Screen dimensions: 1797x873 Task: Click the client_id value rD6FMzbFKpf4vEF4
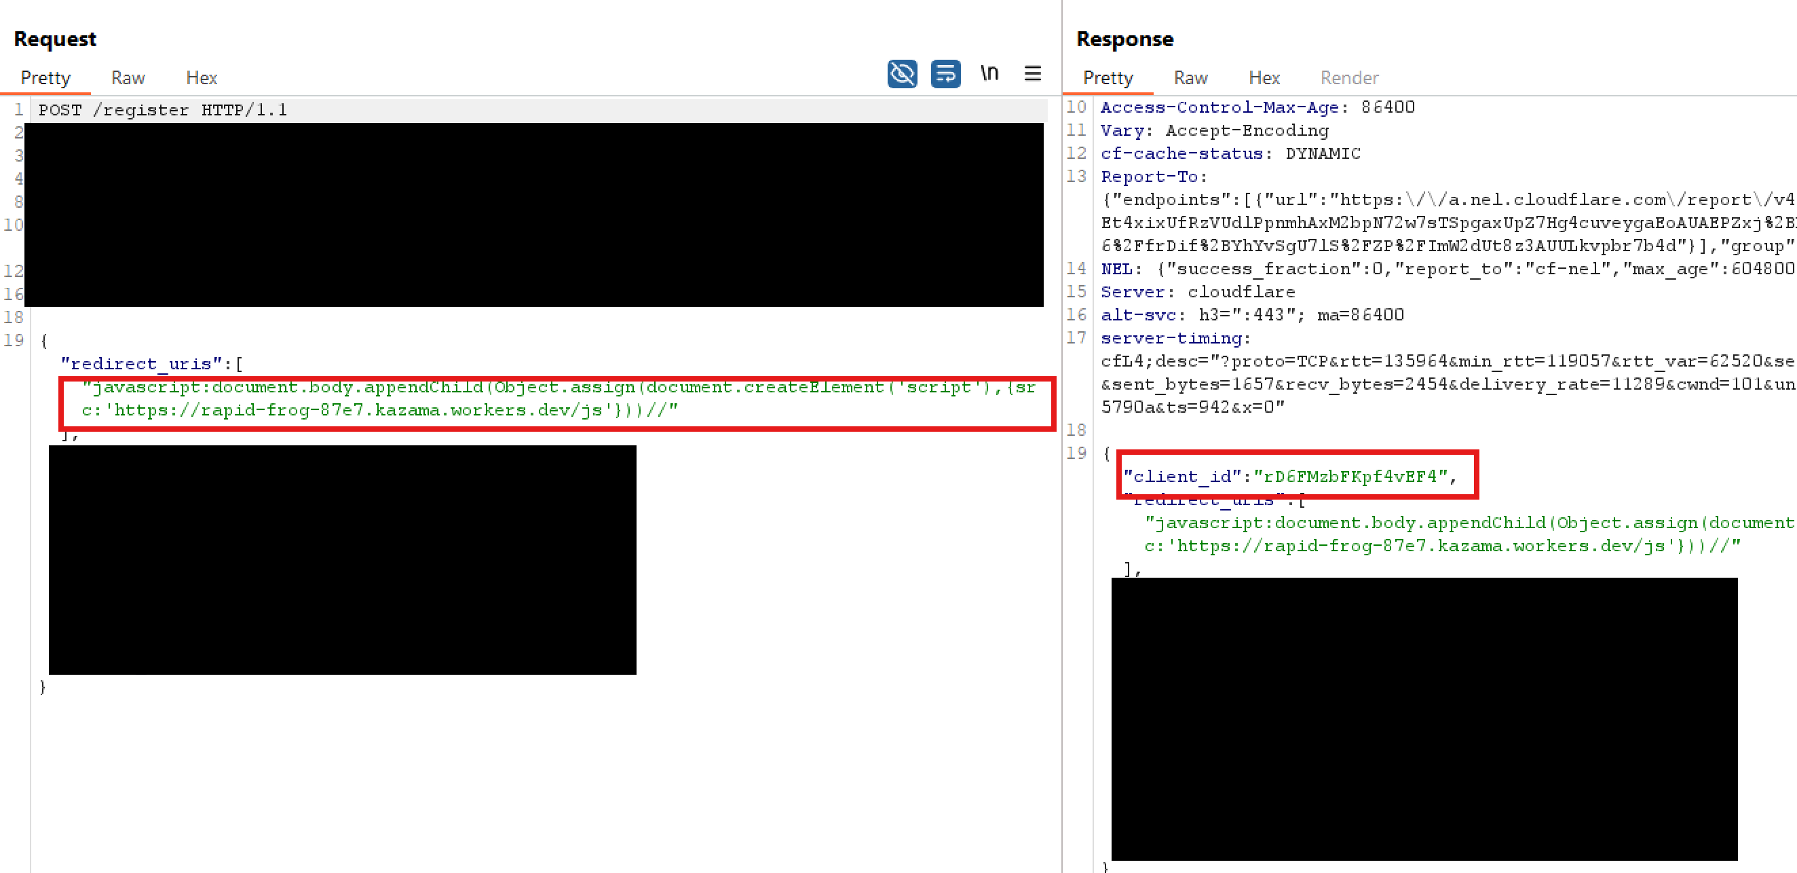1350,477
